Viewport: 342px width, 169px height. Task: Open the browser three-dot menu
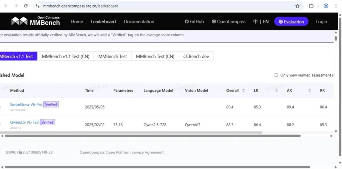pyautogui.click(x=336, y=6)
